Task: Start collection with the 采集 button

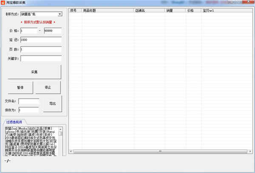Action: click(x=34, y=72)
